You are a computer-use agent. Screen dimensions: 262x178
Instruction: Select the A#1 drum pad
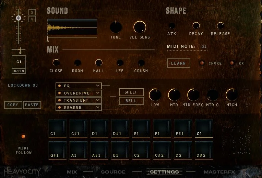point(99,151)
